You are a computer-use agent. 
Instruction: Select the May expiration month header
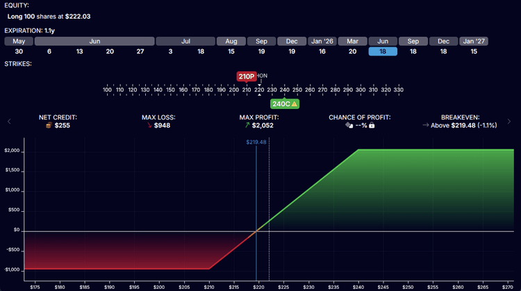coord(19,41)
